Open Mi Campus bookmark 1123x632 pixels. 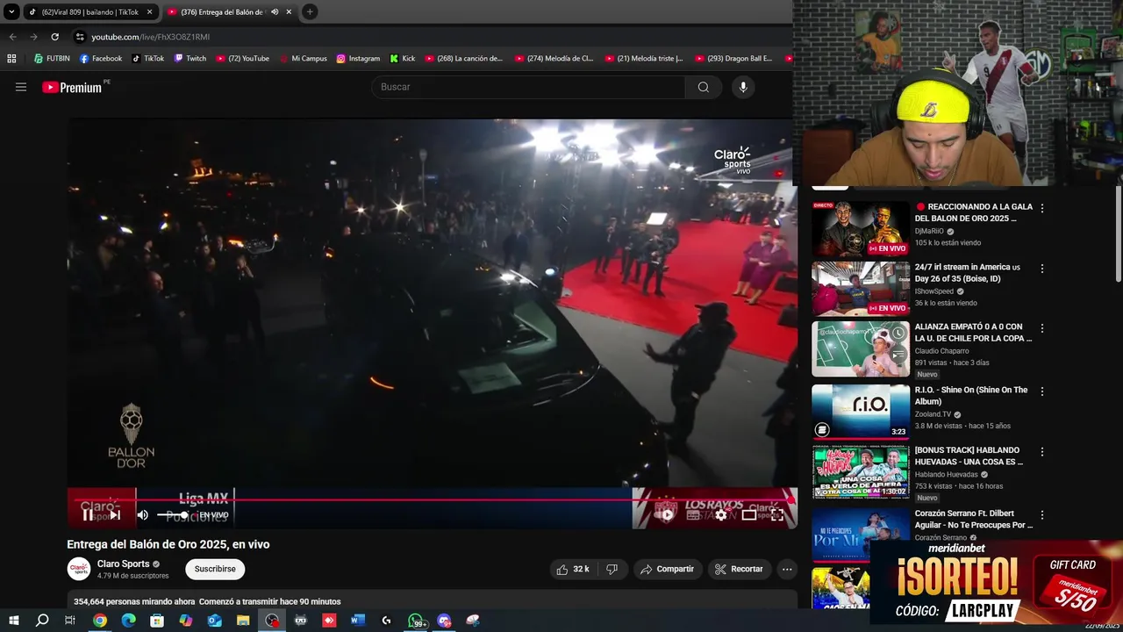(303, 59)
